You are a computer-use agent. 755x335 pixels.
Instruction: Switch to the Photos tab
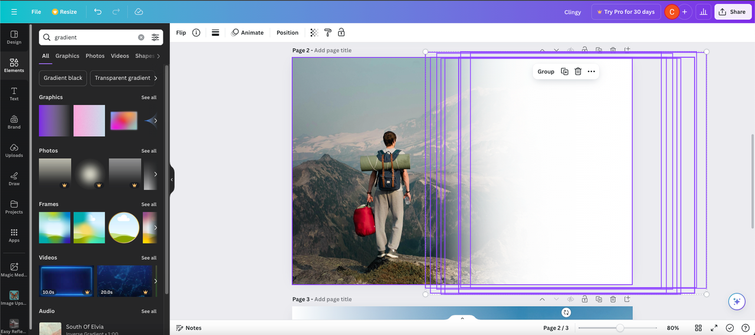point(95,56)
